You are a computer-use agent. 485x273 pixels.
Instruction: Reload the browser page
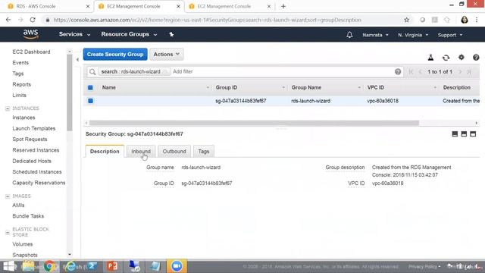tap(33, 20)
